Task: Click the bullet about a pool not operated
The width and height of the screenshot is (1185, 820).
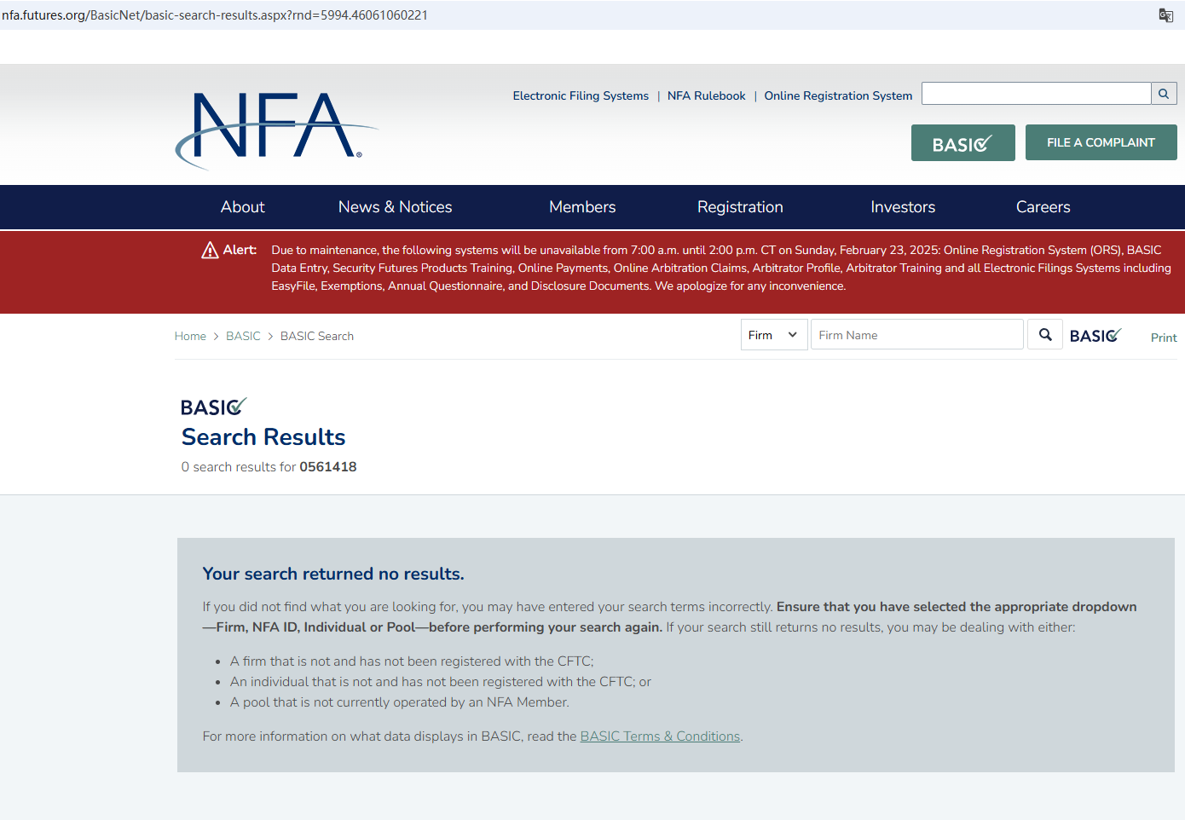Action: [x=400, y=702]
